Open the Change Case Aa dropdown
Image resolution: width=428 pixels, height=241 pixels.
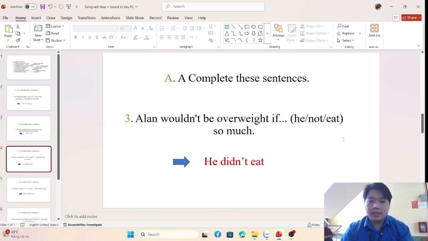125,37
